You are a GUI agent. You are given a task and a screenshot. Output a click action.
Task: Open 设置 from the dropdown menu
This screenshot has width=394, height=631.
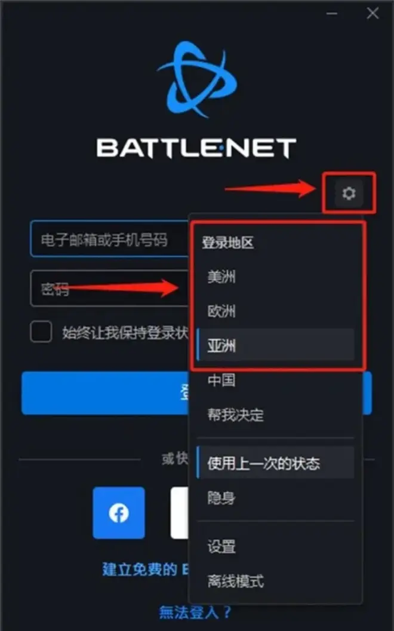click(275, 546)
